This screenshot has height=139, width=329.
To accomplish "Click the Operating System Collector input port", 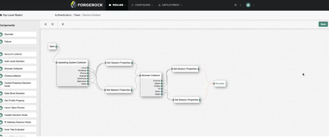I will 56,63.
